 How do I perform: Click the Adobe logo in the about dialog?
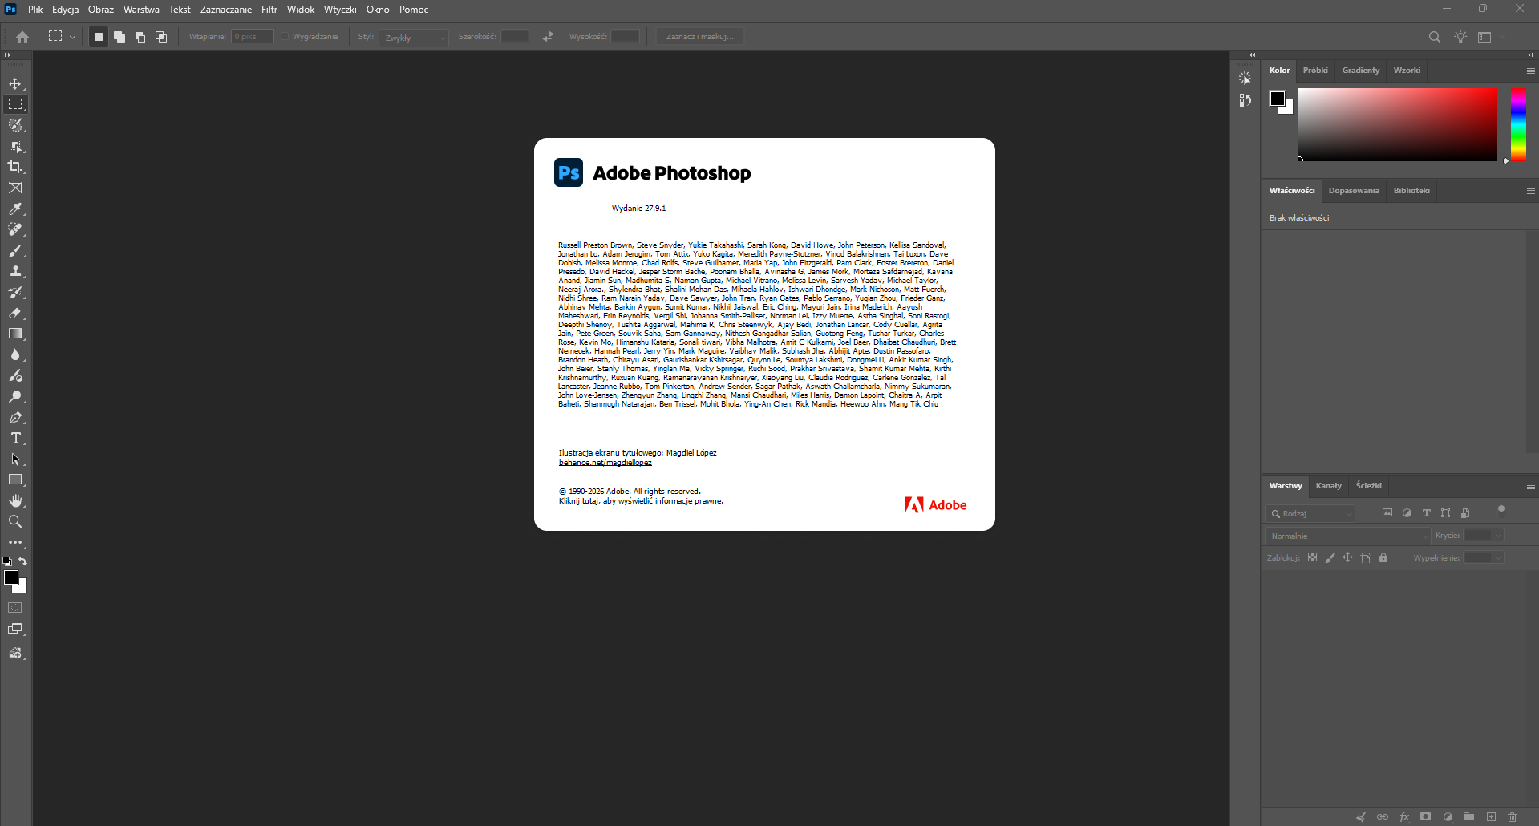click(936, 504)
